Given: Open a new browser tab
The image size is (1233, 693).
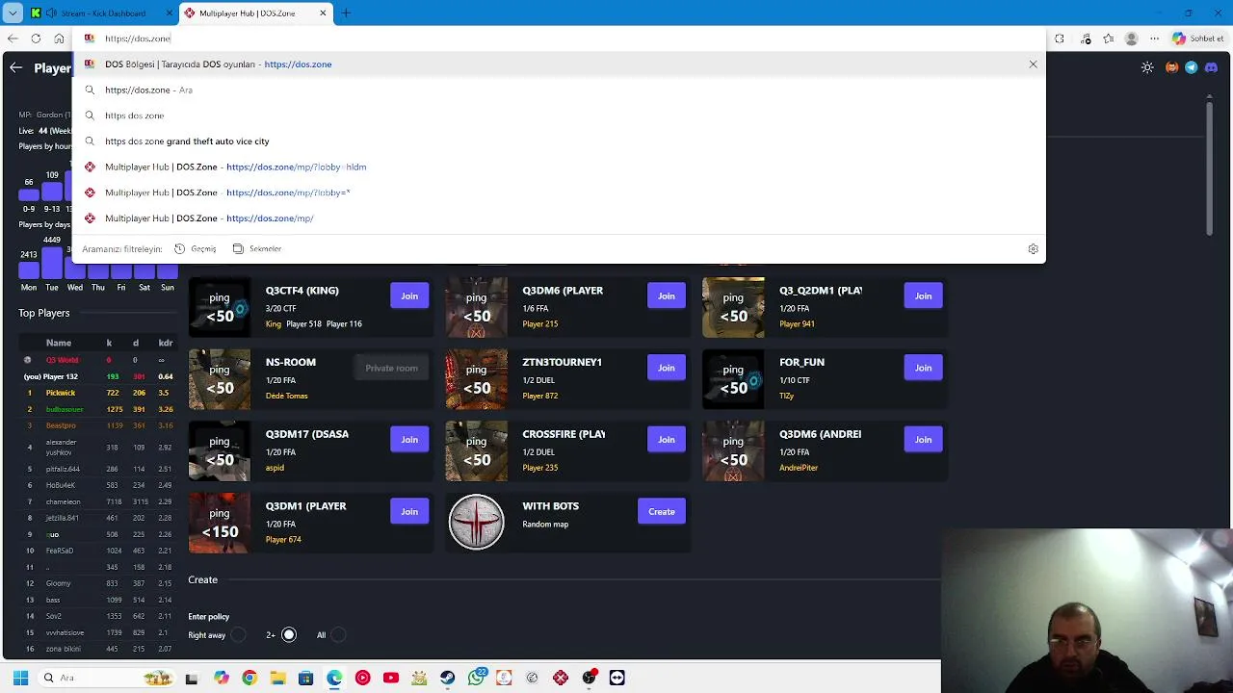Looking at the screenshot, I should tap(346, 13).
